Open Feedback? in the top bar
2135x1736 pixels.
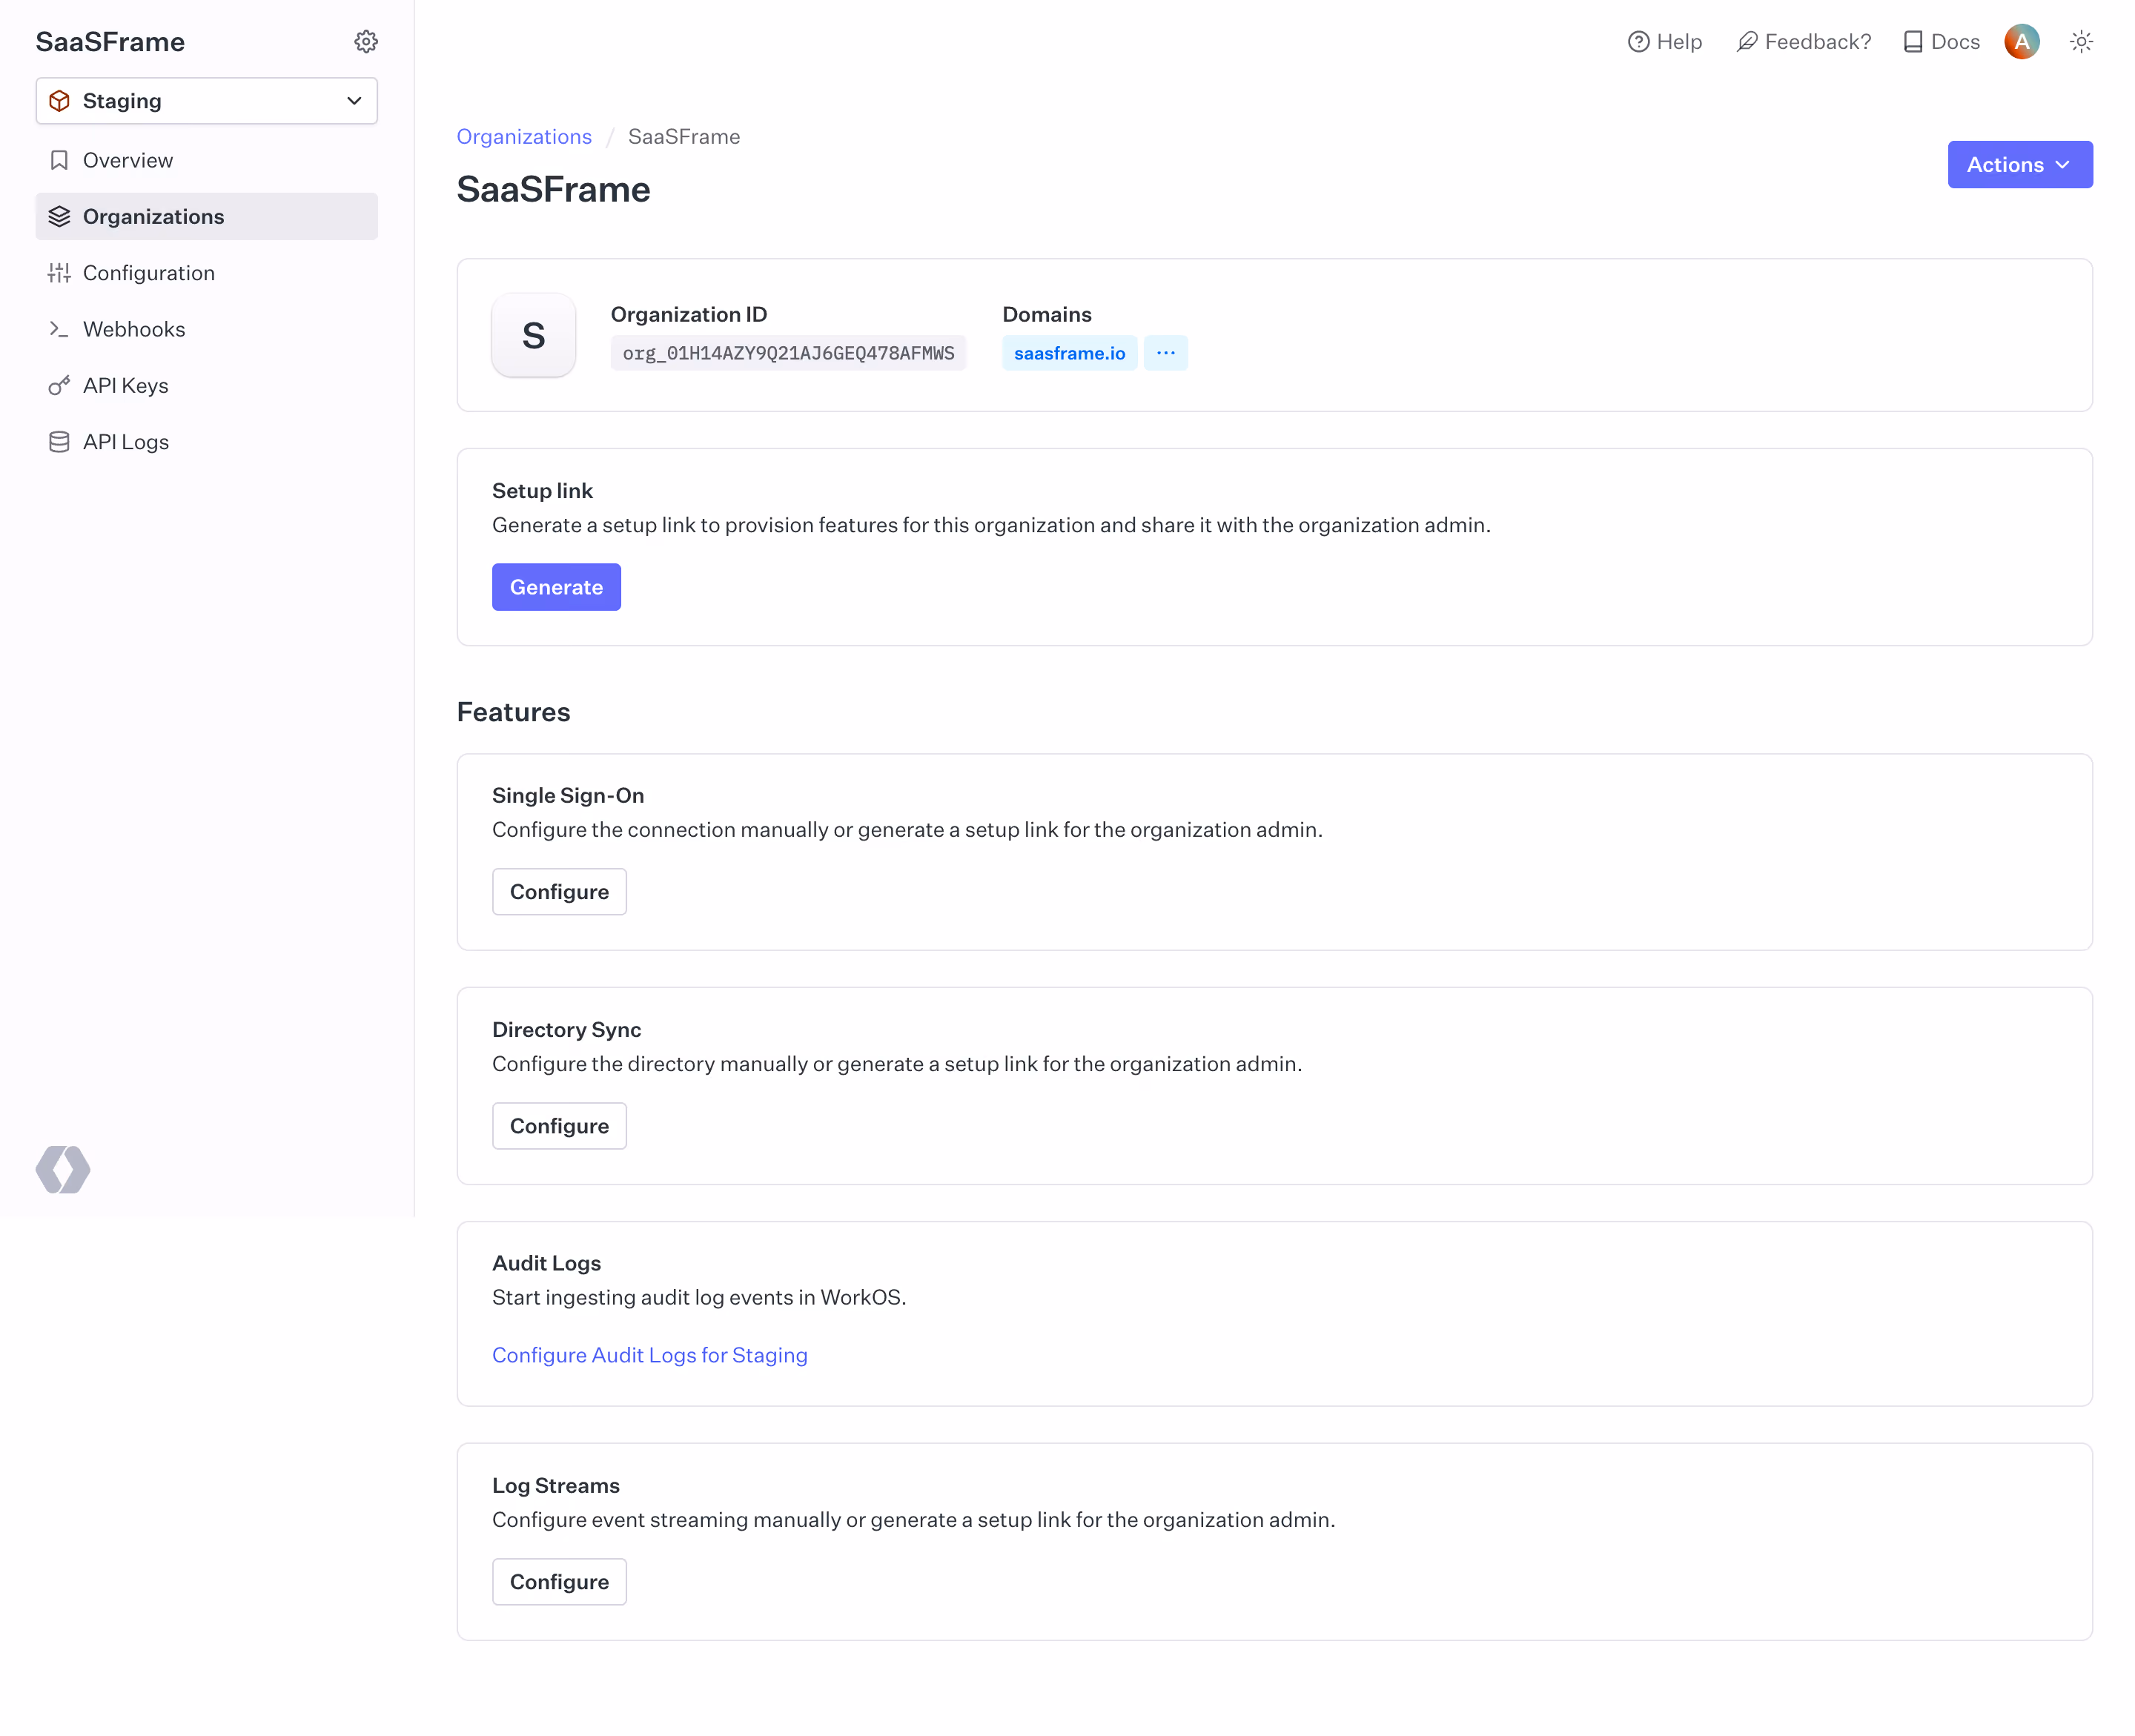tap(1804, 41)
